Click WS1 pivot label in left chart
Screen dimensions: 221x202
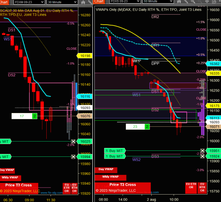coord(8,39)
